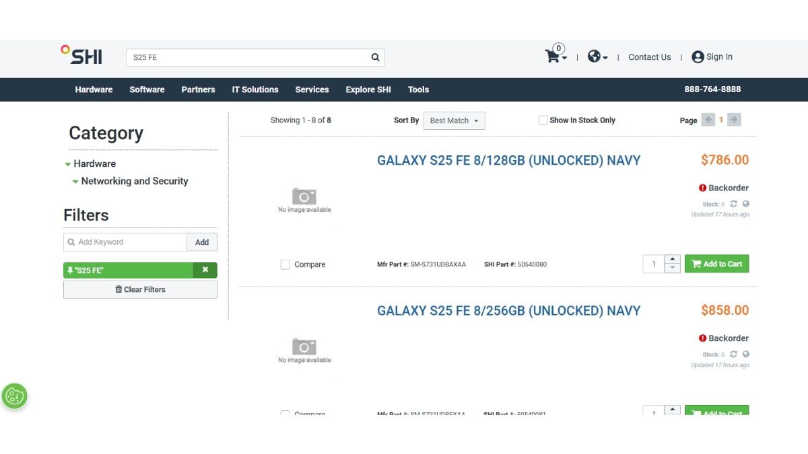Click the globe region selector icon
The image size is (808, 454).
[594, 56]
